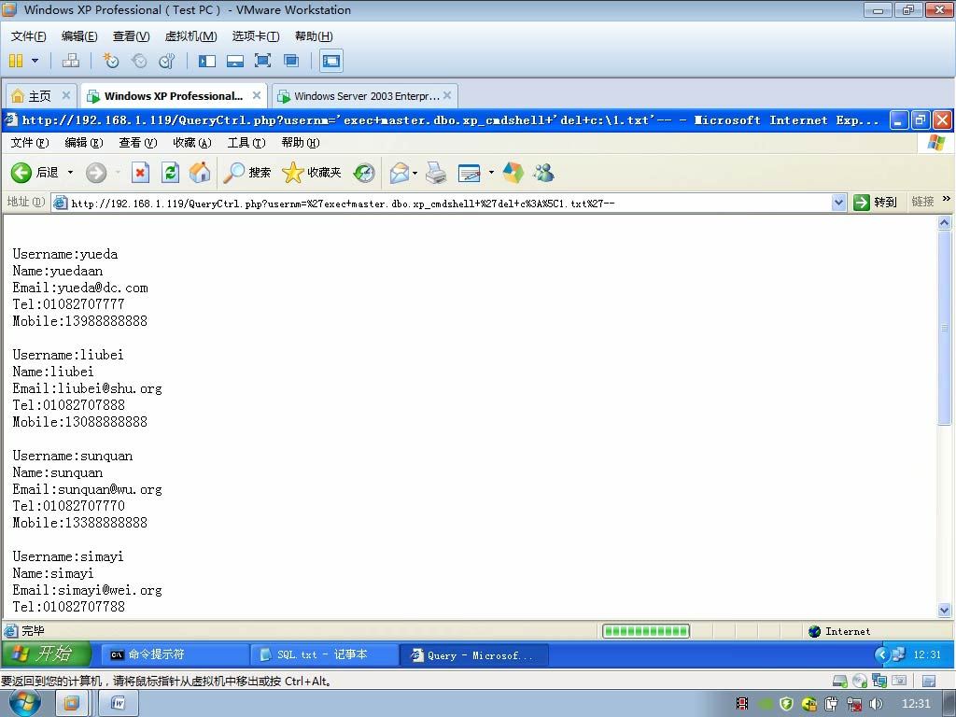This screenshot has height=717, width=956.
Task: Click the VMware thumbnail bar view icon
Action: tap(234, 61)
